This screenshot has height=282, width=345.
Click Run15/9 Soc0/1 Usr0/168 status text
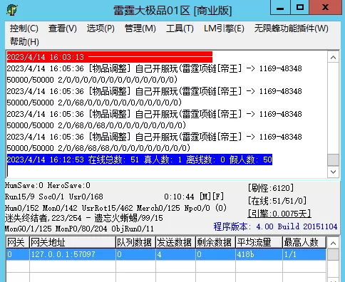click(x=54, y=197)
